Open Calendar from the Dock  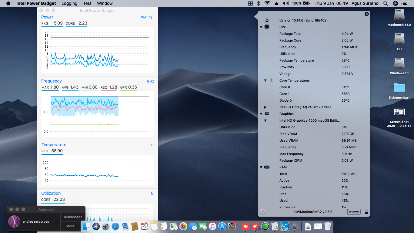click(x=145, y=226)
